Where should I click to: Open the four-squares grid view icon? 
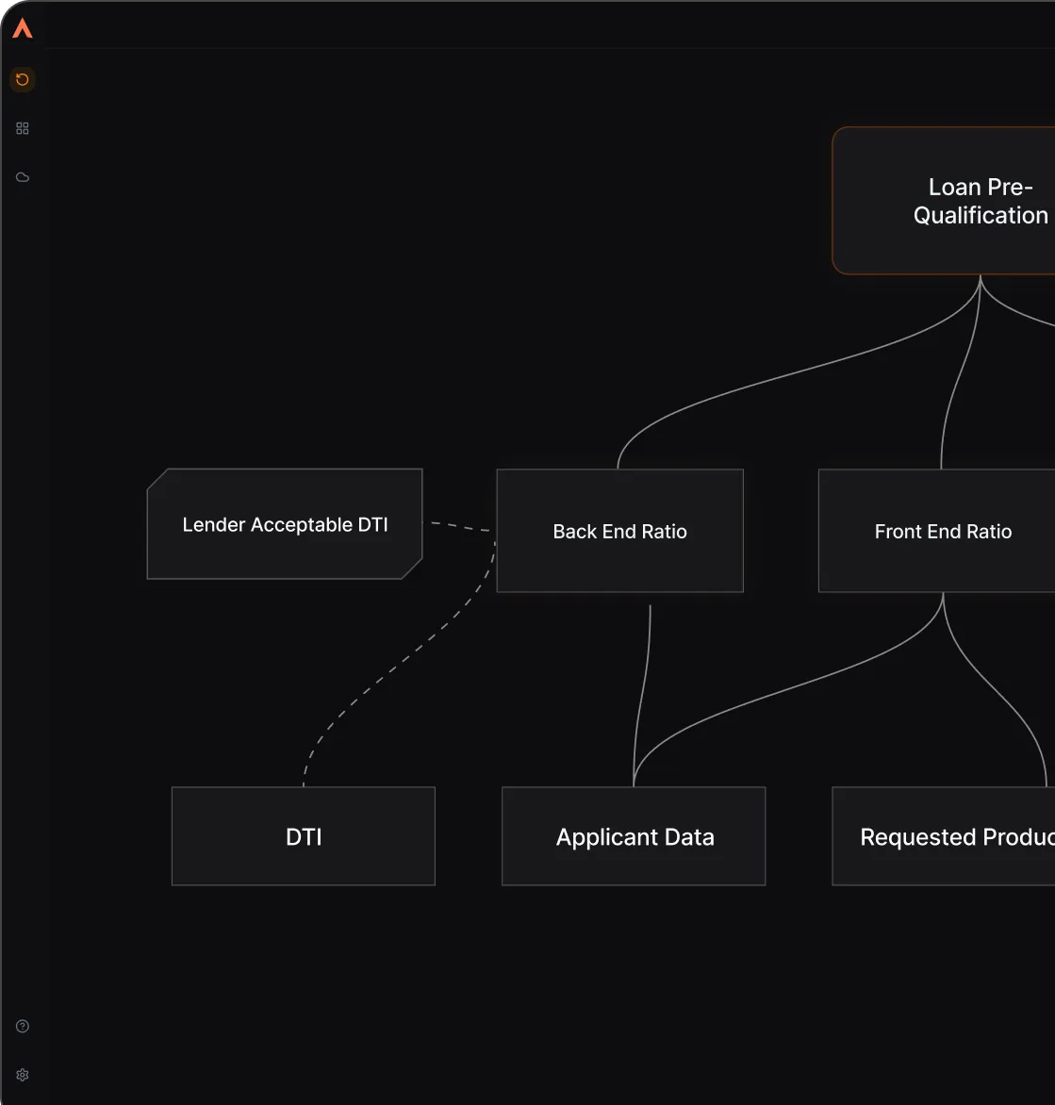[x=23, y=128]
